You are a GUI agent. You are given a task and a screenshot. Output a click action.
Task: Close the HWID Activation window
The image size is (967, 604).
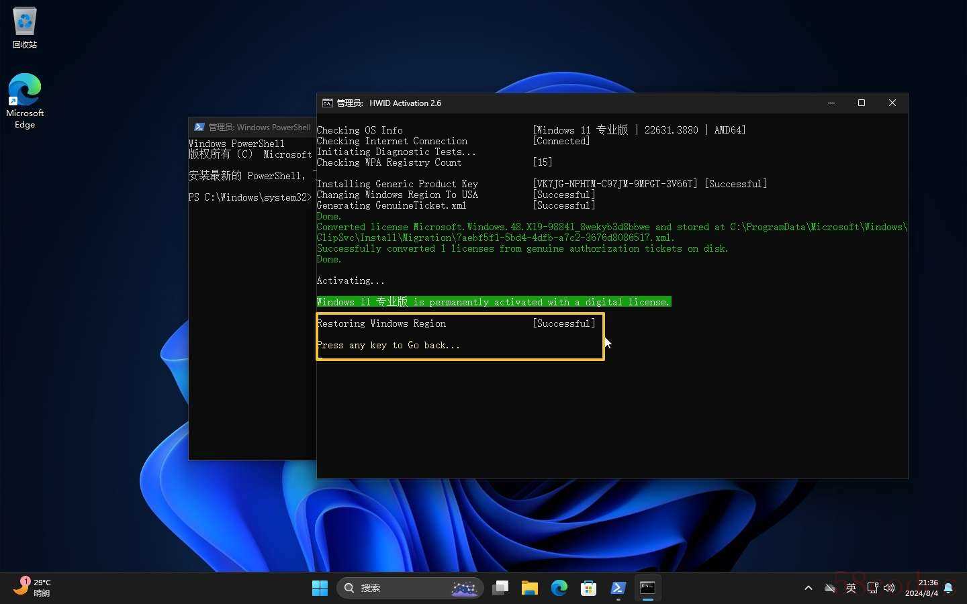(892, 103)
